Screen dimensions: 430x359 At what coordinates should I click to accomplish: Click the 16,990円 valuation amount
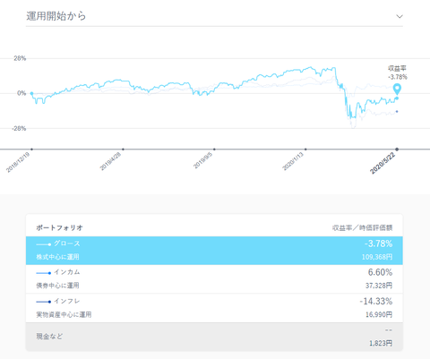(x=379, y=314)
